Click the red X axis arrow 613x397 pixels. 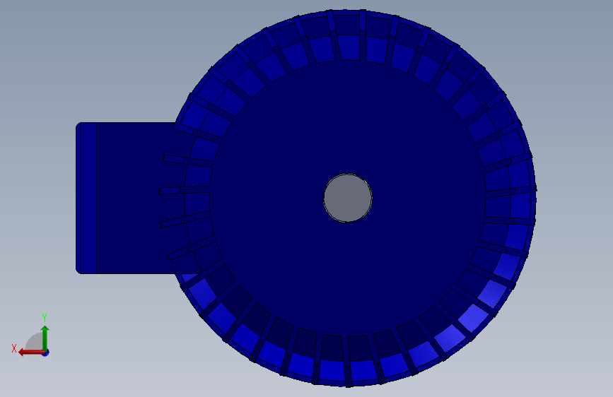(x=30, y=352)
